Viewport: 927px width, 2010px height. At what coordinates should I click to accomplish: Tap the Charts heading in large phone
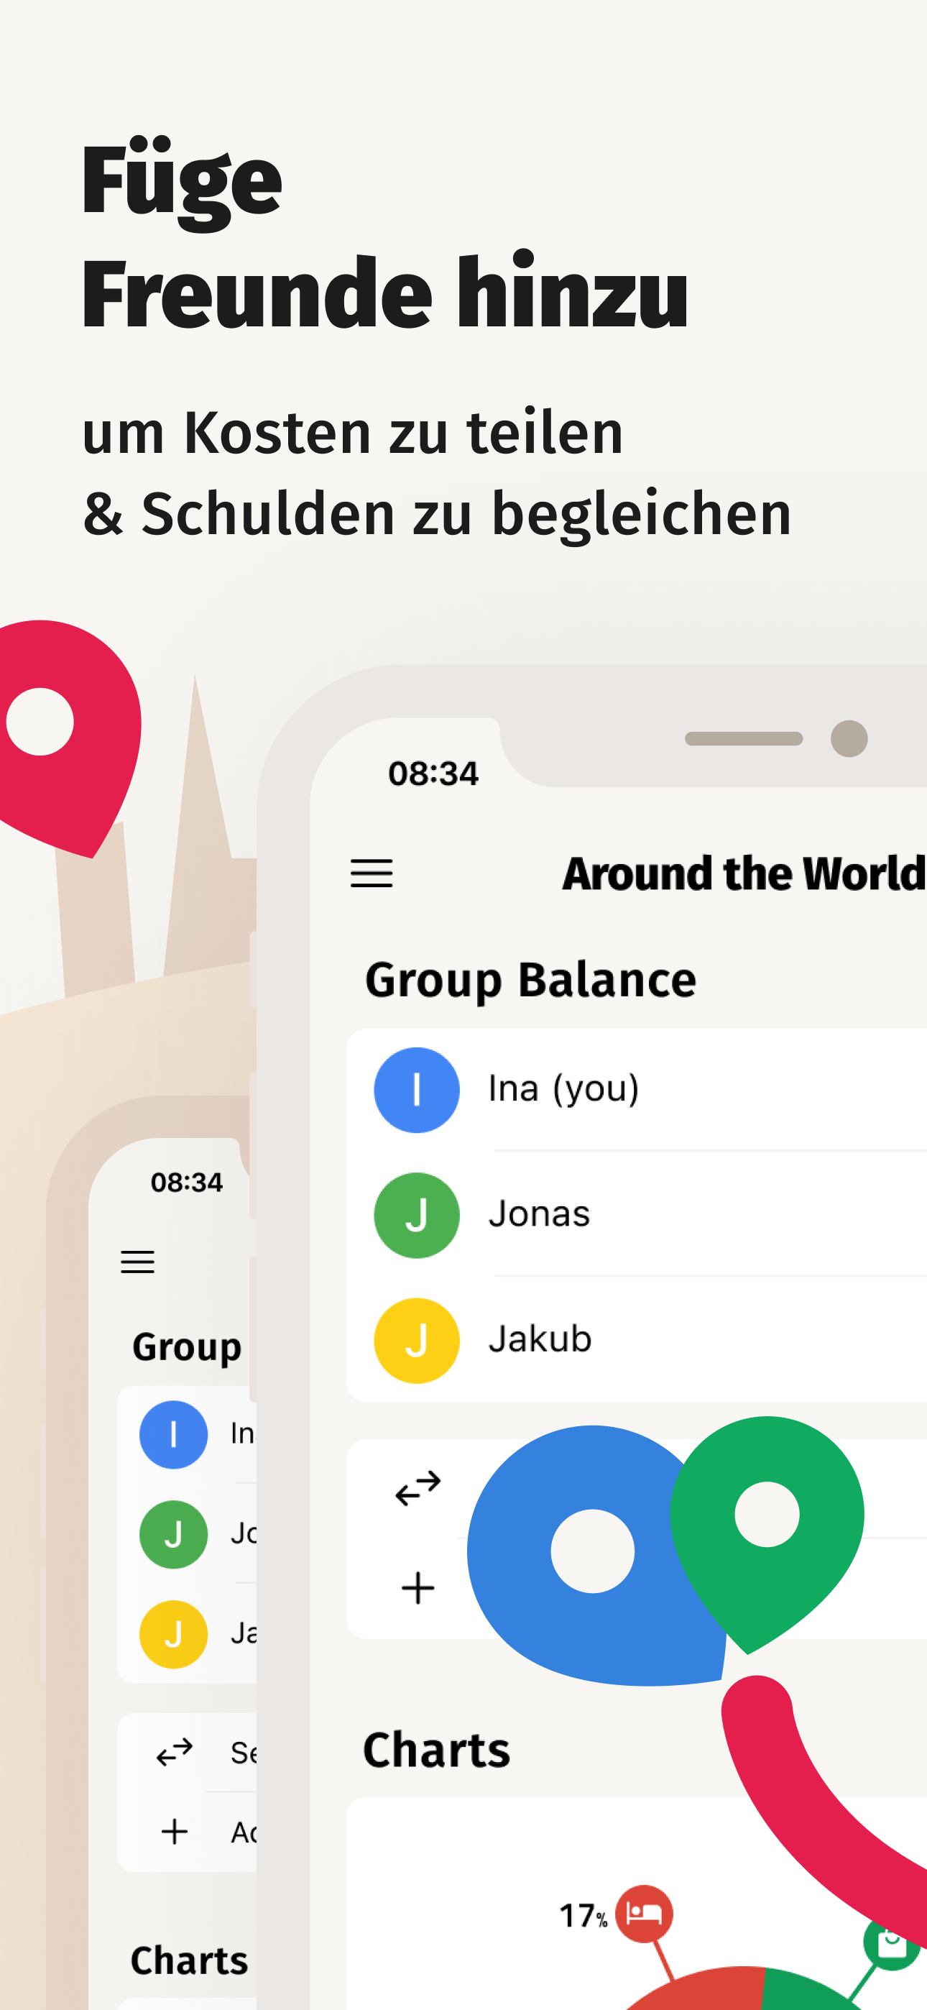(x=437, y=1749)
